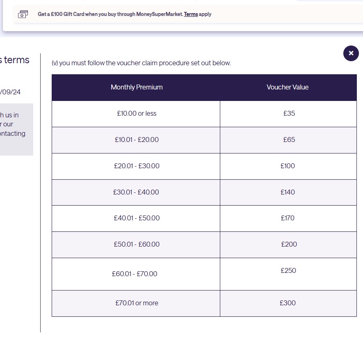Open the Terms link in the gift card banner
The height and width of the screenshot is (341, 363).
click(191, 14)
